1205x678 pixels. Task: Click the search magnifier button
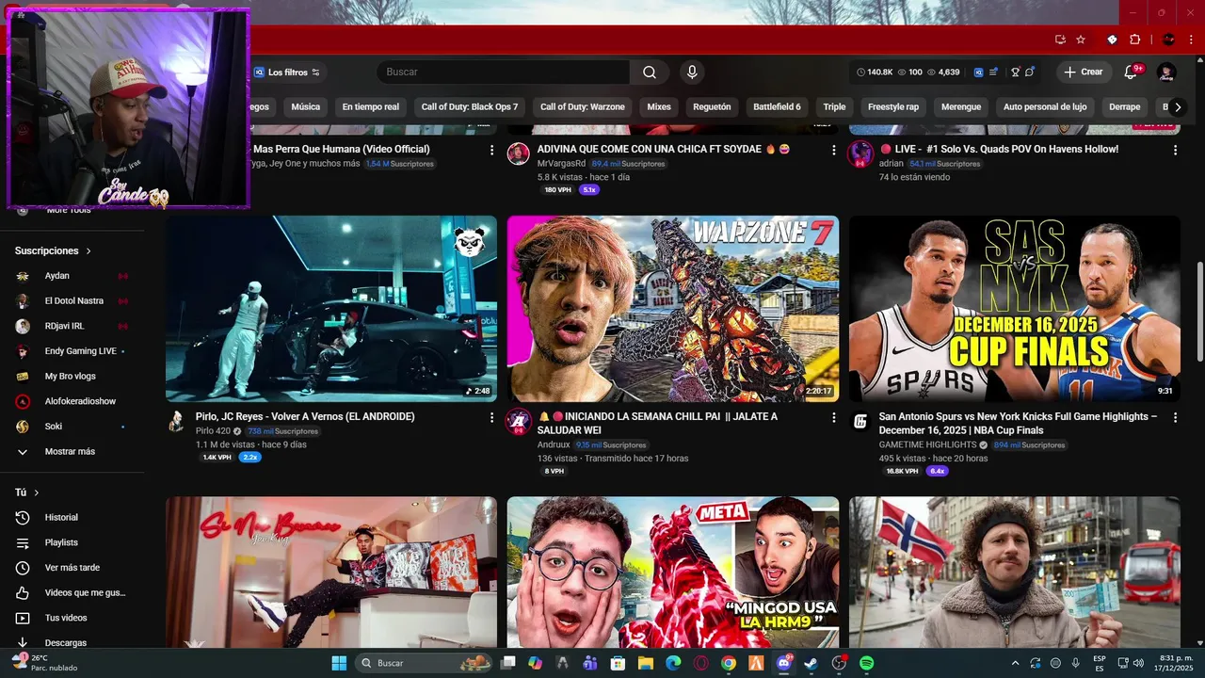[x=650, y=73]
